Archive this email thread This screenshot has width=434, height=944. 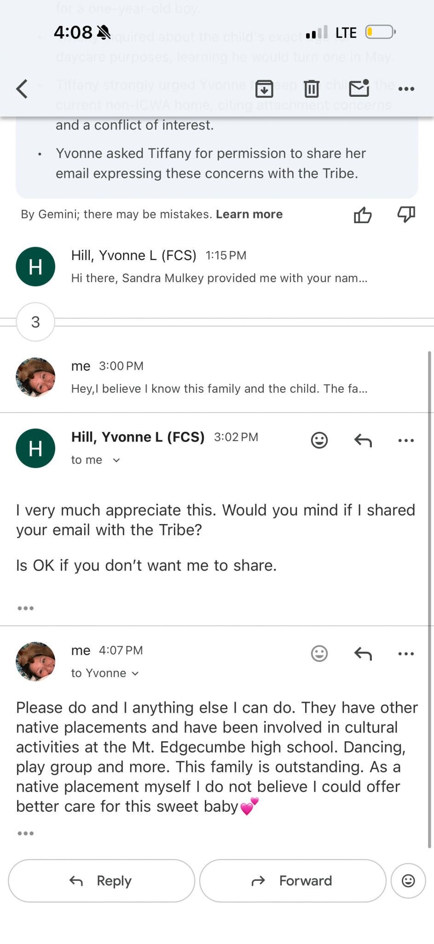click(264, 88)
